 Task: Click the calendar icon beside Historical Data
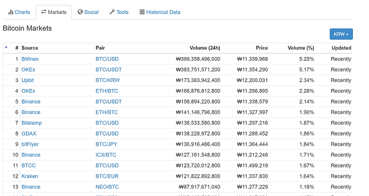click(142, 12)
